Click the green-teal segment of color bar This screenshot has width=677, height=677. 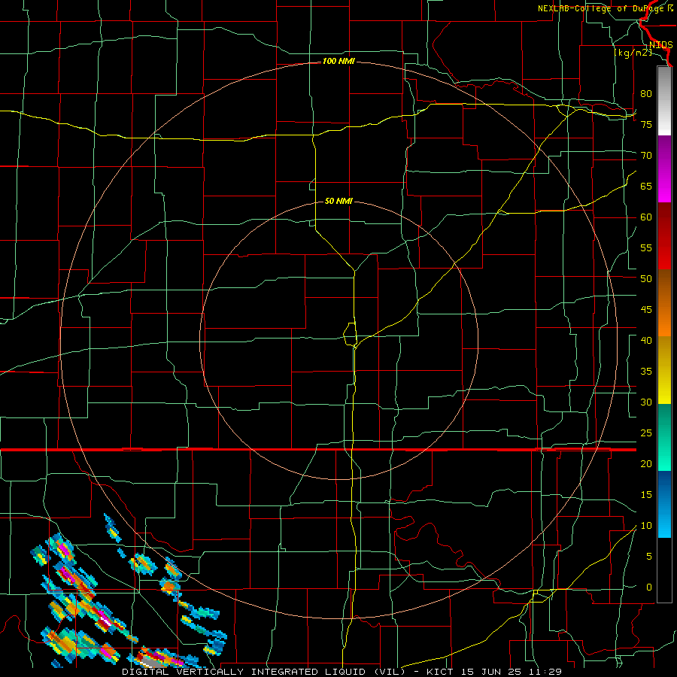[x=664, y=437]
